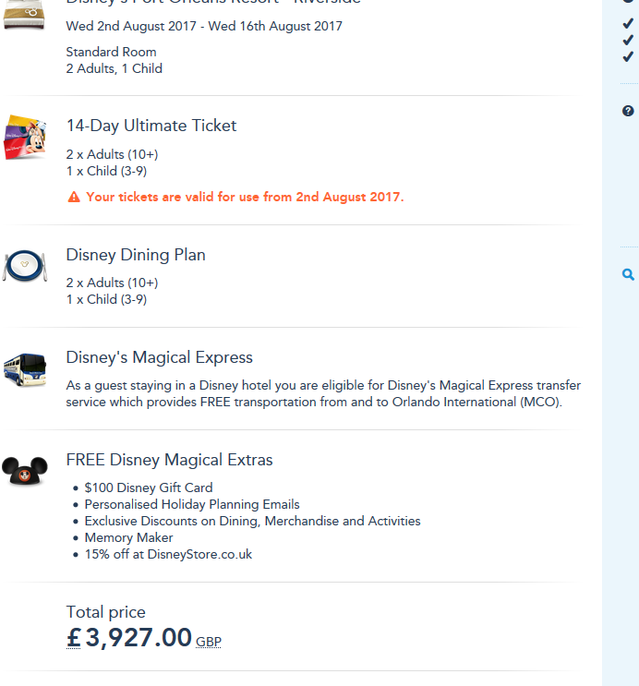Image resolution: width=639 pixels, height=686 pixels.
Task: Click the FREE Disney Magical Extras heading
Action: tap(169, 460)
